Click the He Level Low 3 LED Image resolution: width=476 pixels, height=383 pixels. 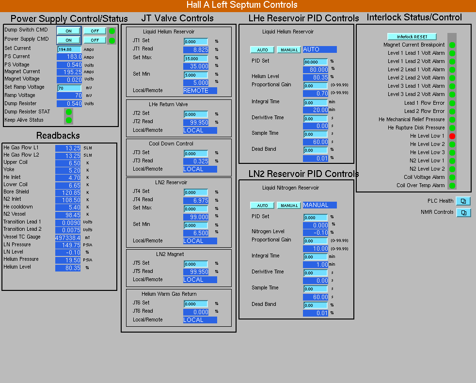tap(452, 152)
